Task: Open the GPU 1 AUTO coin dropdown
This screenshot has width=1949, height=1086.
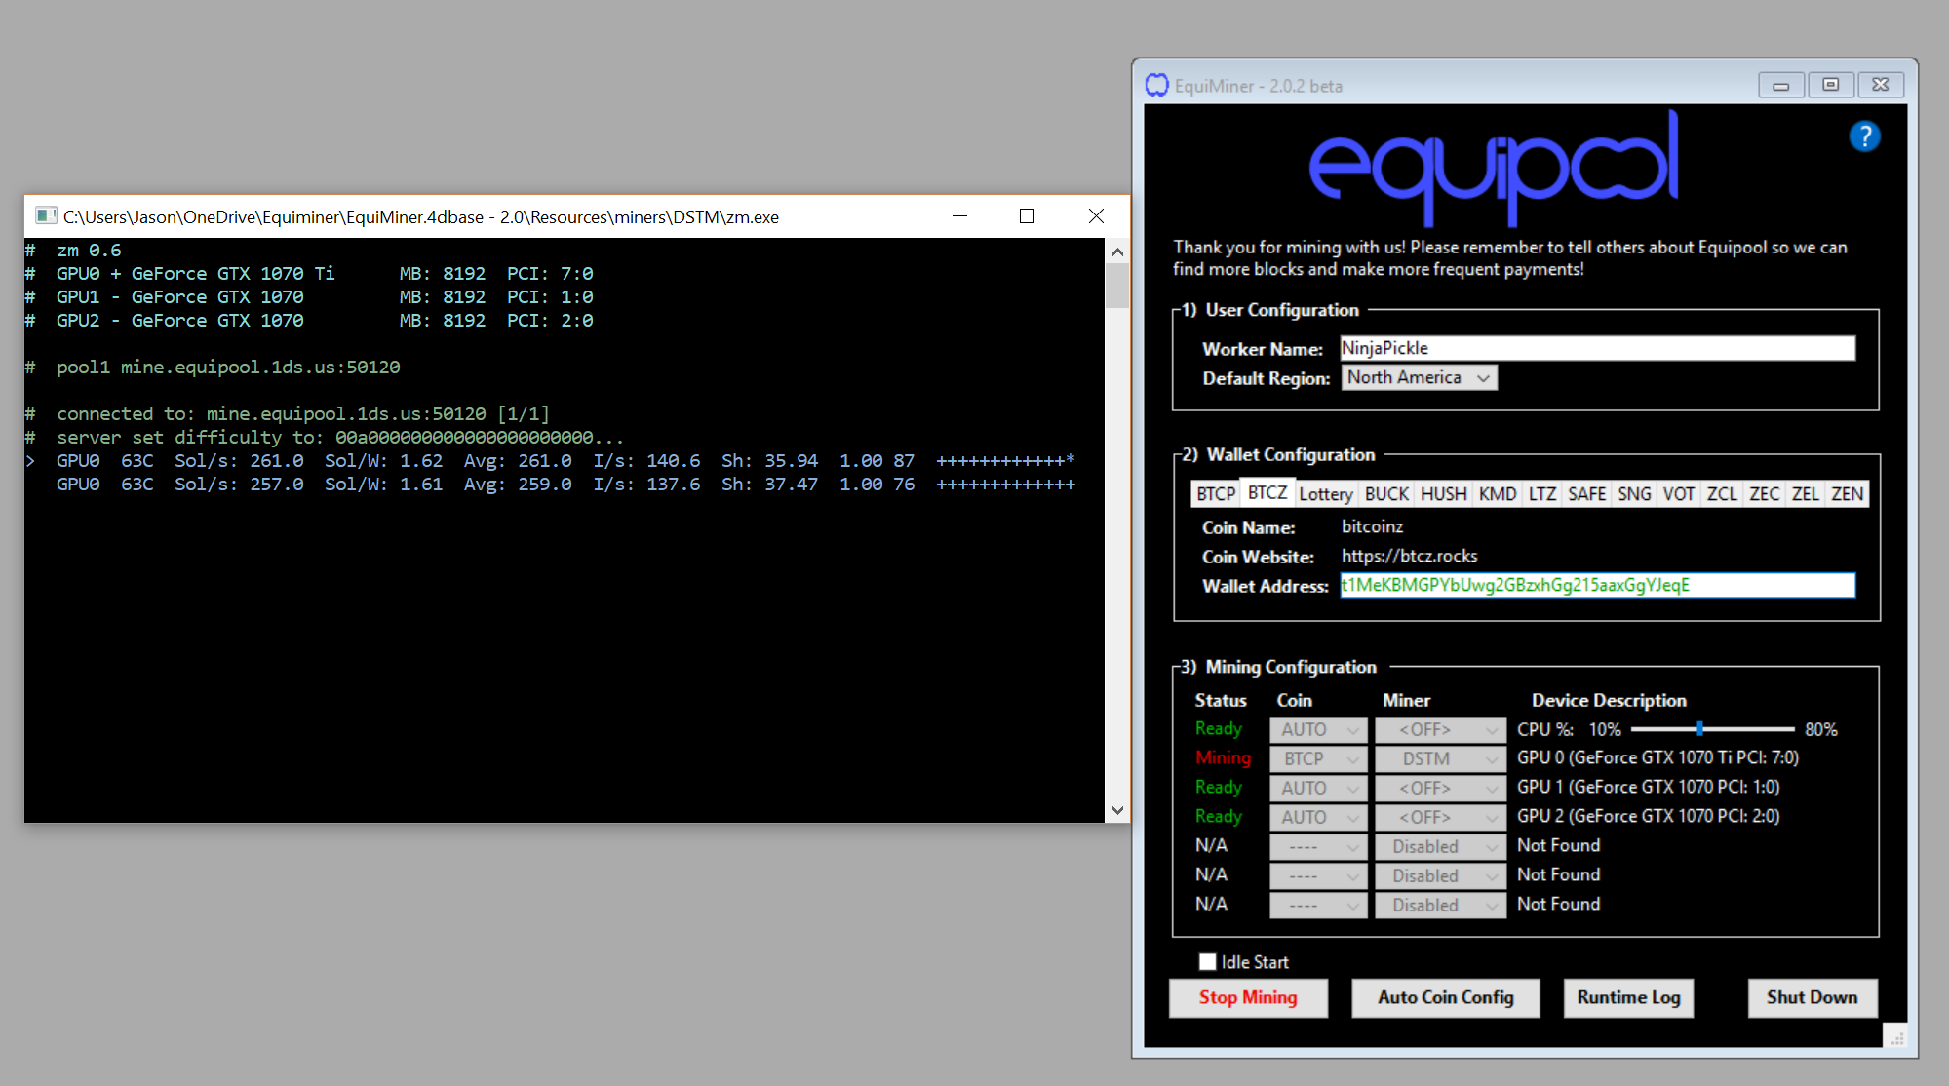Action: pyautogui.click(x=1318, y=788)
